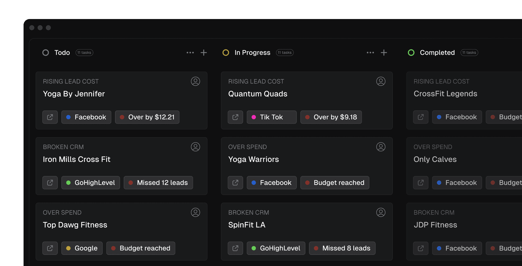
Task: Click BROKEN CRM label on SpinFit LA card
Action: [x=249, y=213]
